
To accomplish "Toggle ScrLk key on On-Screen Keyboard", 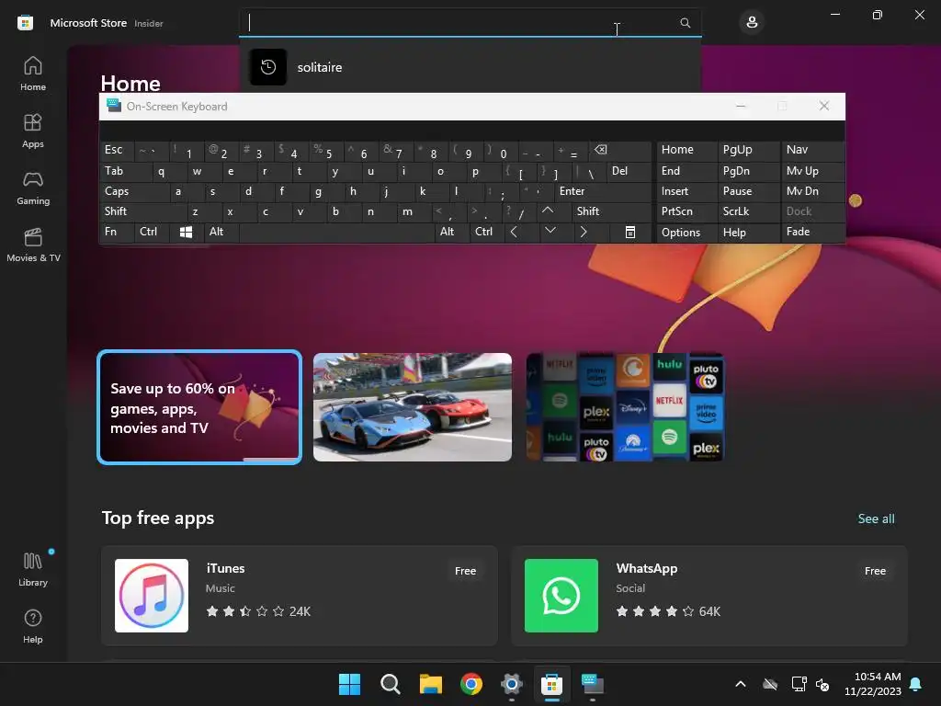I will point(748,211).
